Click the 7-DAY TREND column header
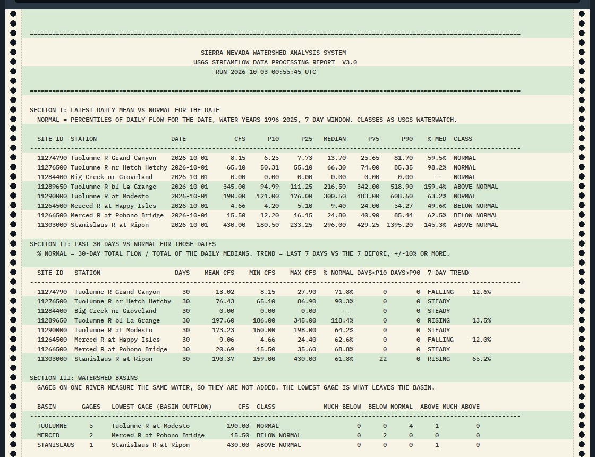This screenshot has width=595, height=457. click(448, 273)
